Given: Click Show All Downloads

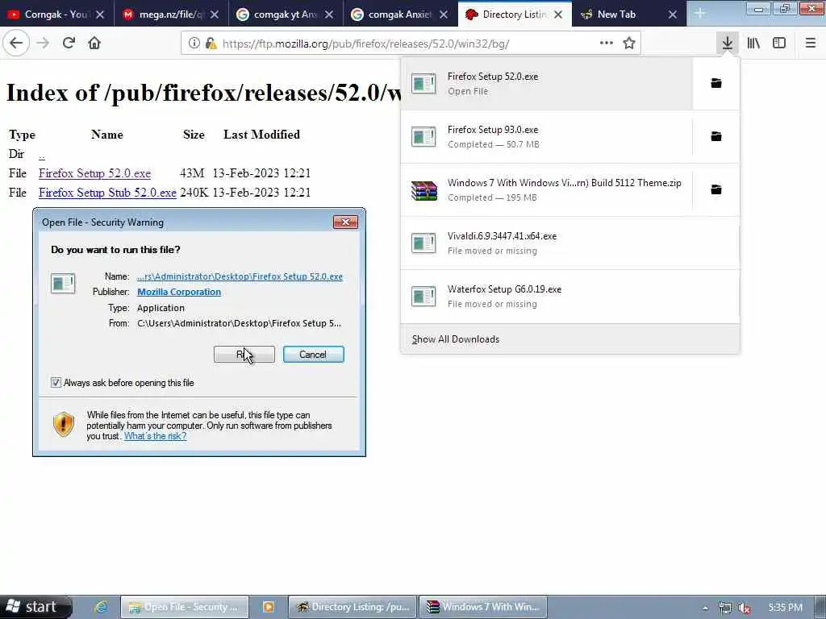Looking at the screenshot, I should click(x=570, y=339).
